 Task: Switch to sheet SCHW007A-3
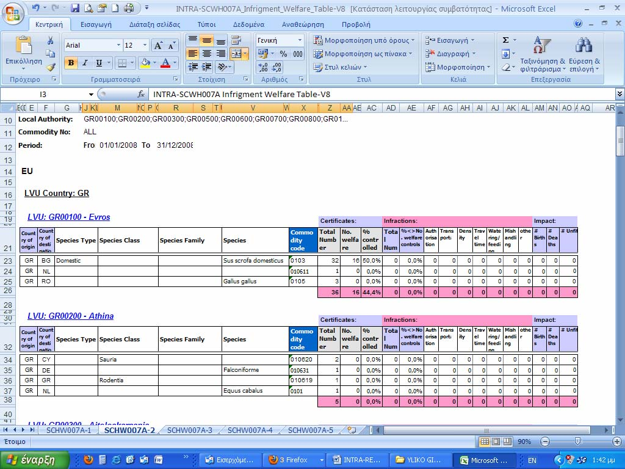coord(189,431)
